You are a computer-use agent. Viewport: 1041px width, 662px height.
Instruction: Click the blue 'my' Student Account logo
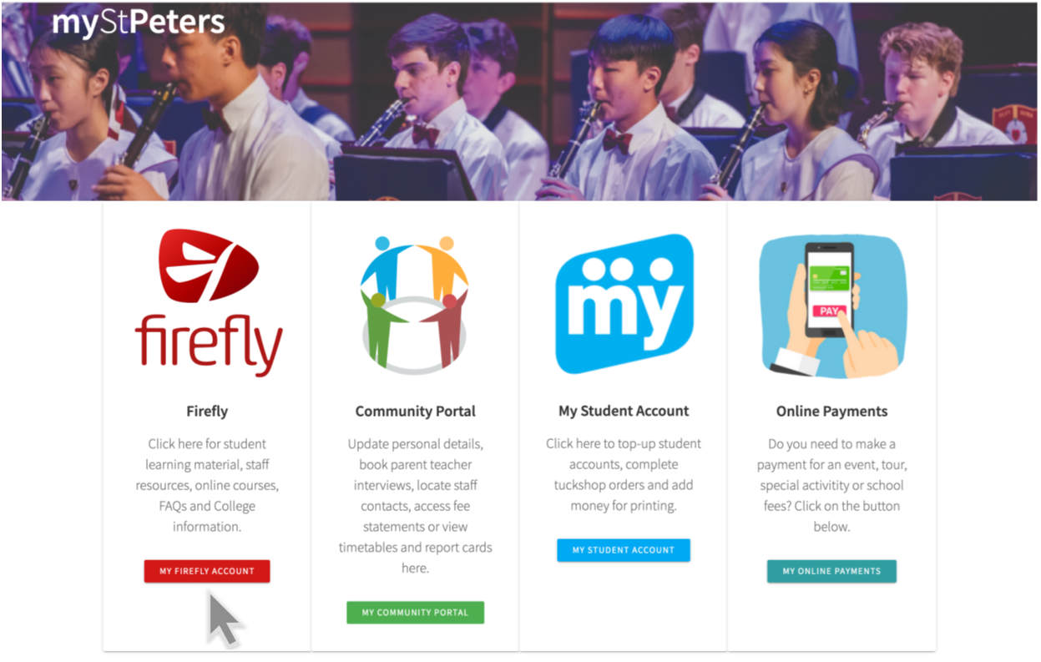(x=624, y=303)
